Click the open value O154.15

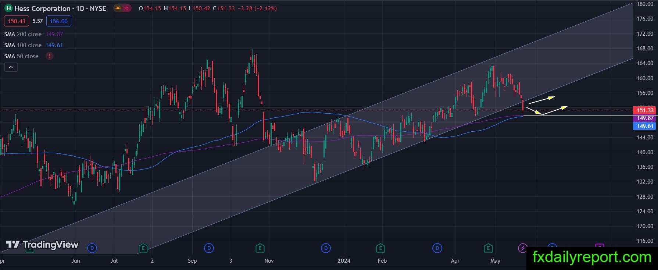[x=150, y=8]
